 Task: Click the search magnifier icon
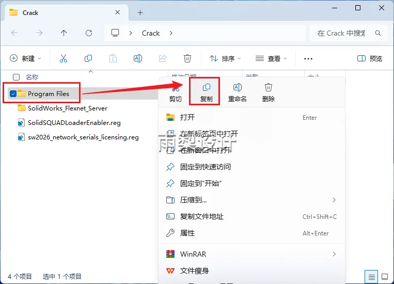point(377,33)
